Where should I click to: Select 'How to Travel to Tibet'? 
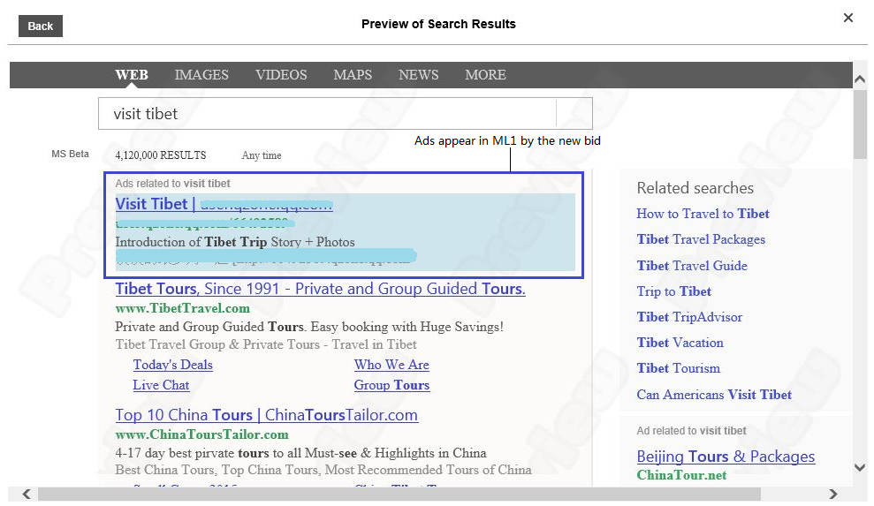pyautogui.click(x=703, y=214)
